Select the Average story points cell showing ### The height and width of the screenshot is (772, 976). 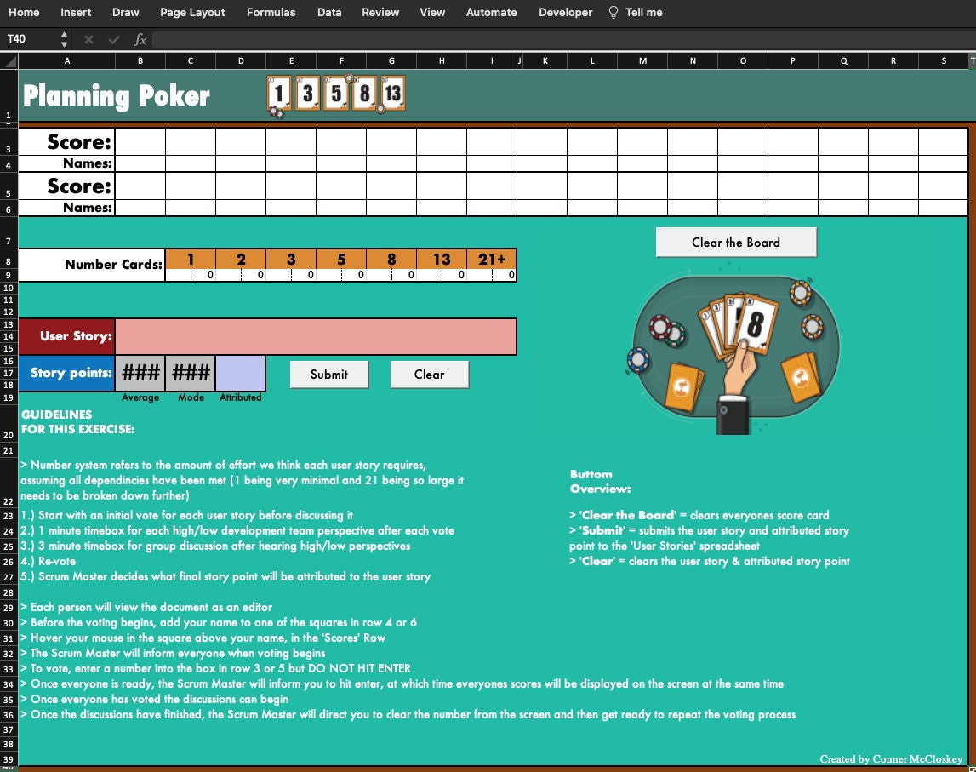click(140, 373)
